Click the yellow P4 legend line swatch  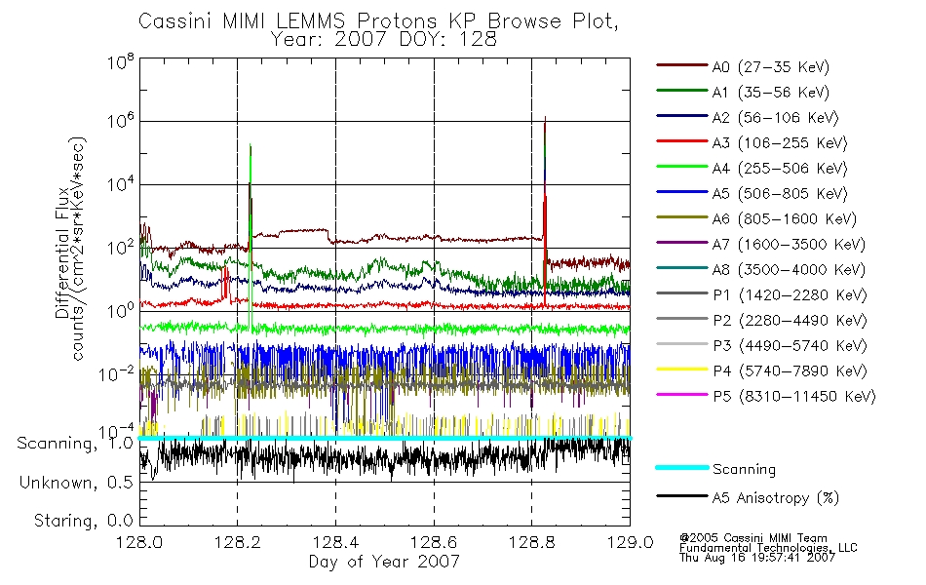pos(681,370)
